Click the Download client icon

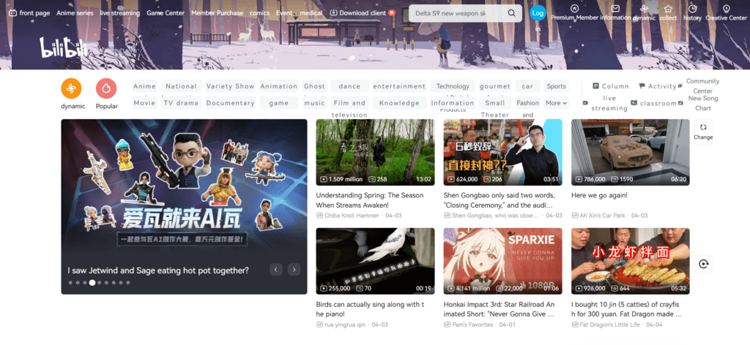(x=333, y=13)
